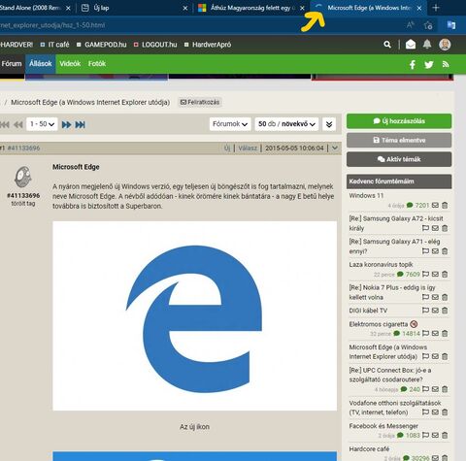Viewport: 466px width, 461px height.
Task: Open the RSS feed icon
Action: click(446, 64)
